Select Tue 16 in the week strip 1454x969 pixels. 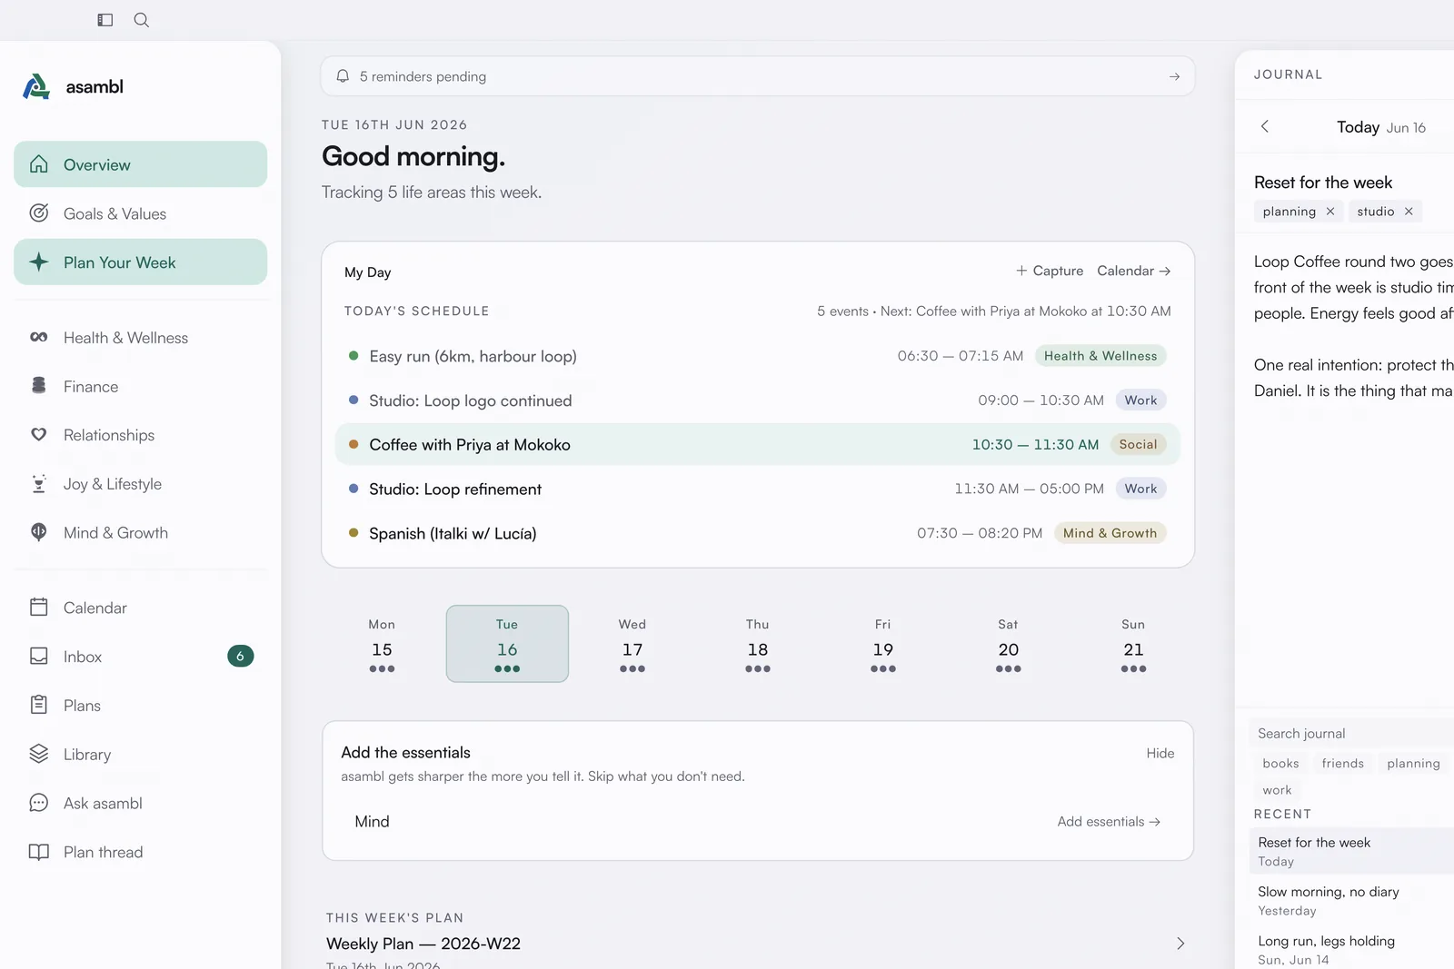507,644
